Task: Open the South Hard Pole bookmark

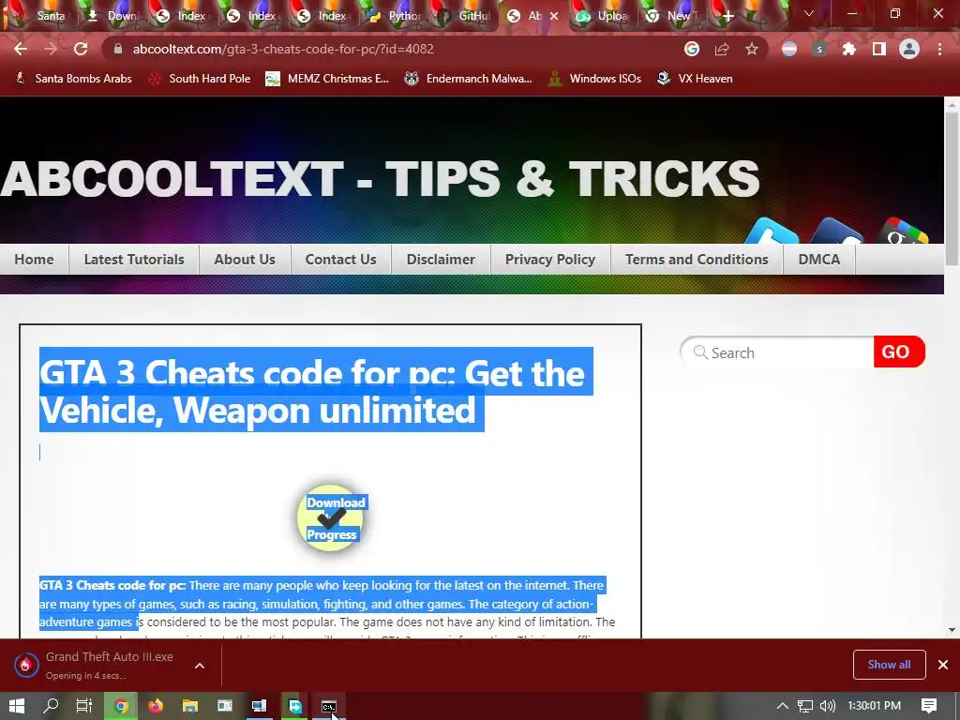Action: point(201,79)
